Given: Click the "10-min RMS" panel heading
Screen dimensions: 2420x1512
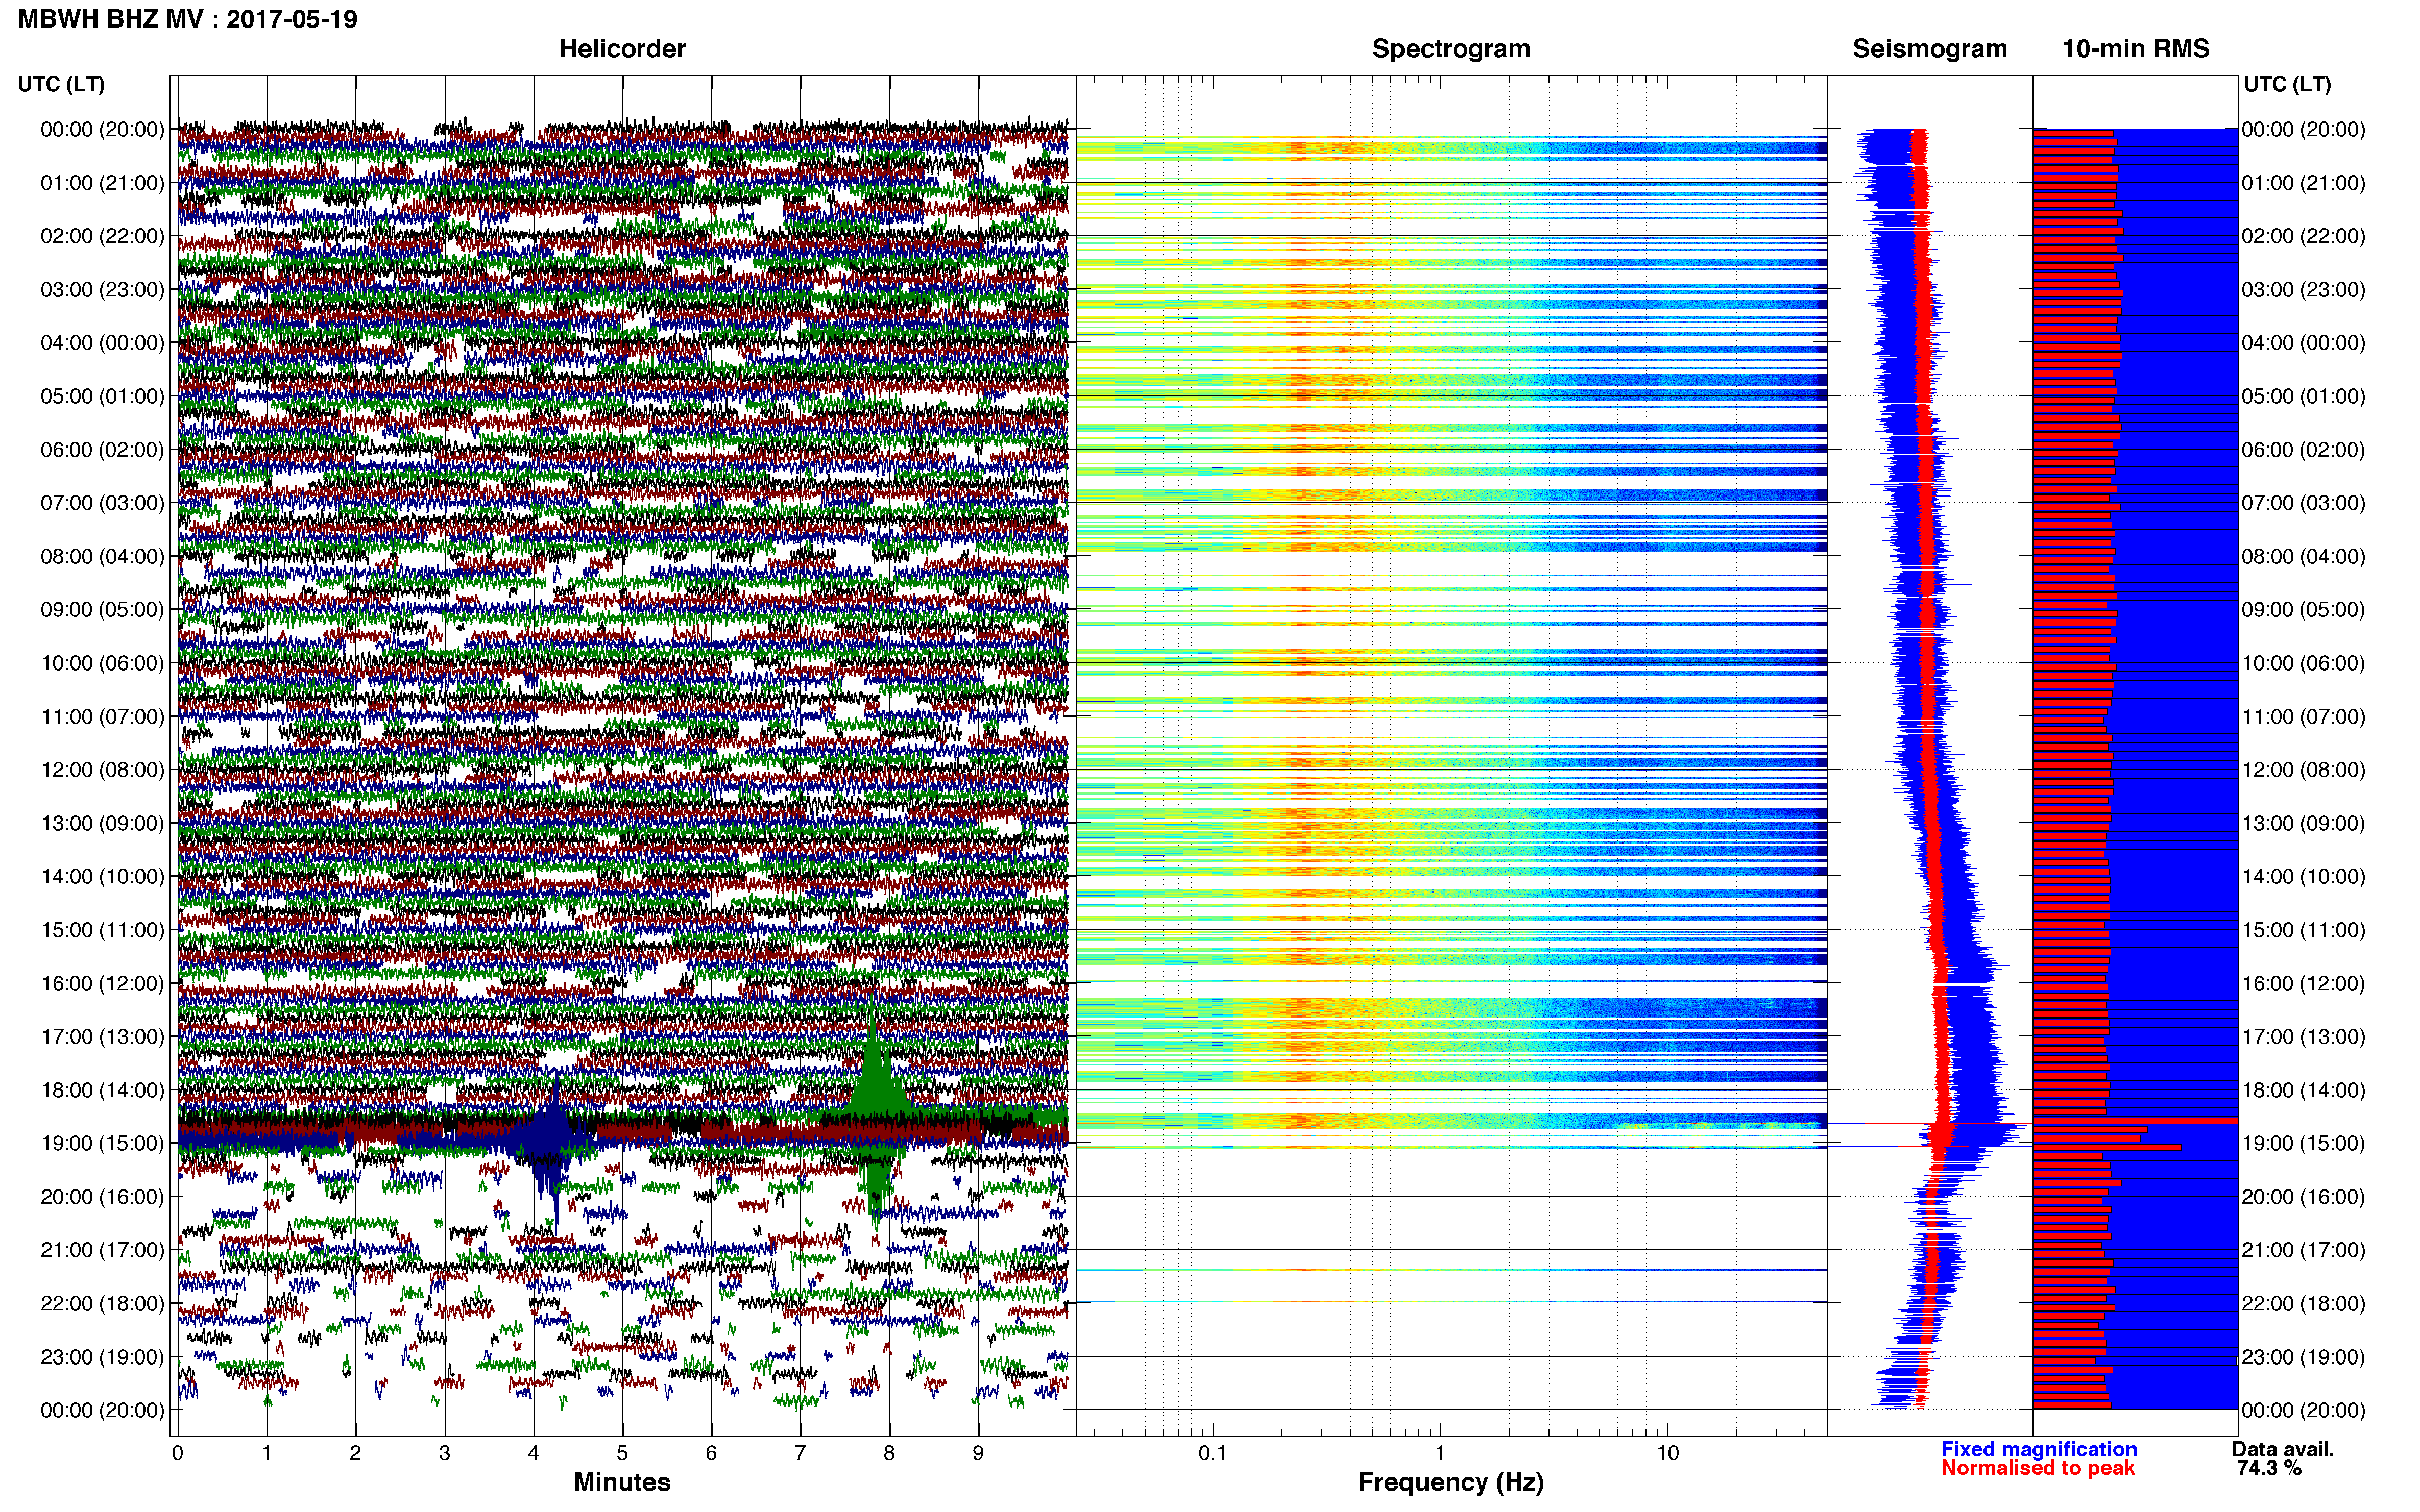Looking at the screenshot, I should 2136,49.
